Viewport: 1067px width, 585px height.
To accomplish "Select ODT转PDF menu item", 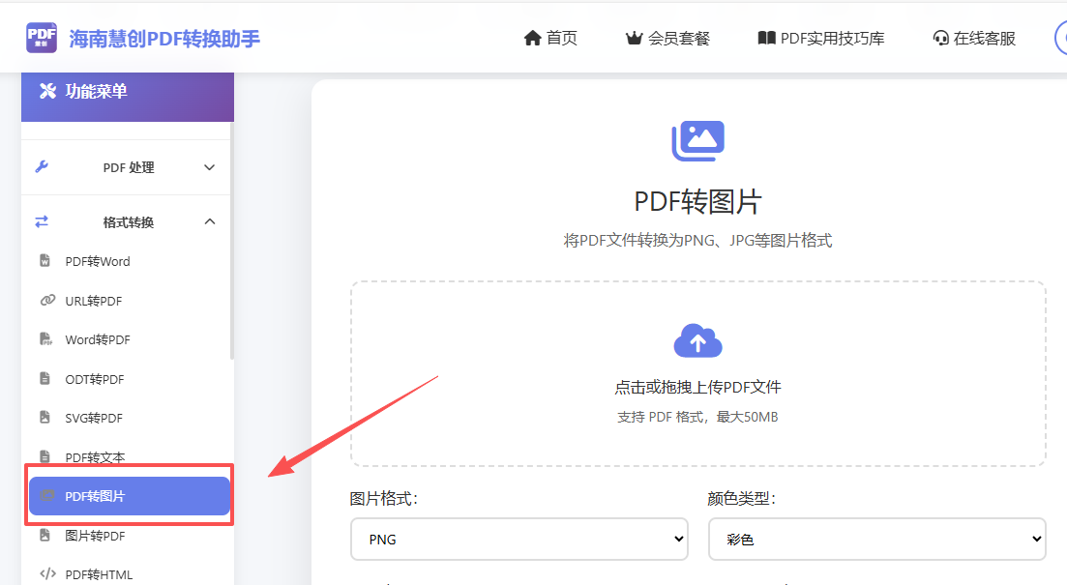I will [128, 379].
